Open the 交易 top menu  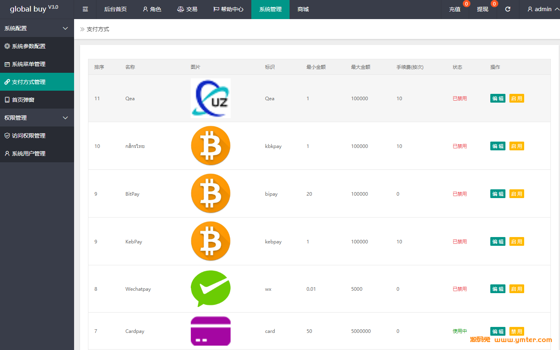[187, 9]
